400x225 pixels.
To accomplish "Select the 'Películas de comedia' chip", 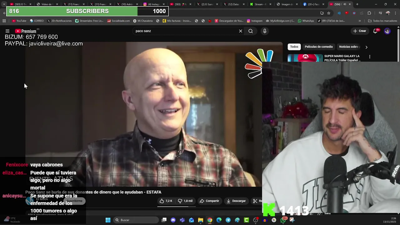I will (318, 47).
